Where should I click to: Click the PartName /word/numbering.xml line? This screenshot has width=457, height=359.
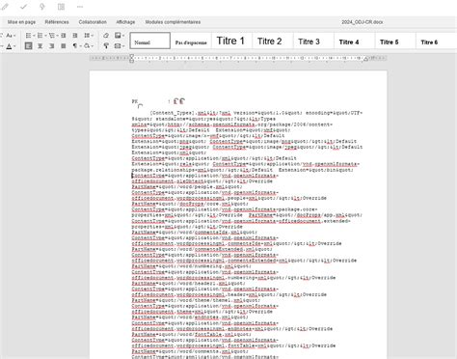192,266
